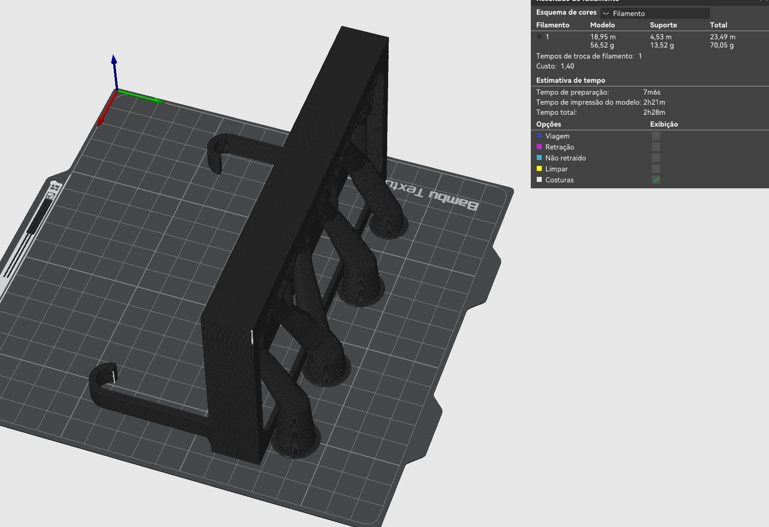
Task: Click the Estimativa de tempo section header
Action: (571, 80)
